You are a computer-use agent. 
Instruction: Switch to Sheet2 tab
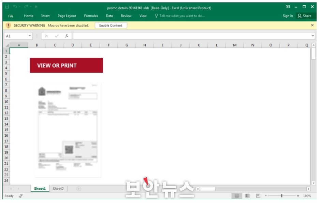click(58, 189)
